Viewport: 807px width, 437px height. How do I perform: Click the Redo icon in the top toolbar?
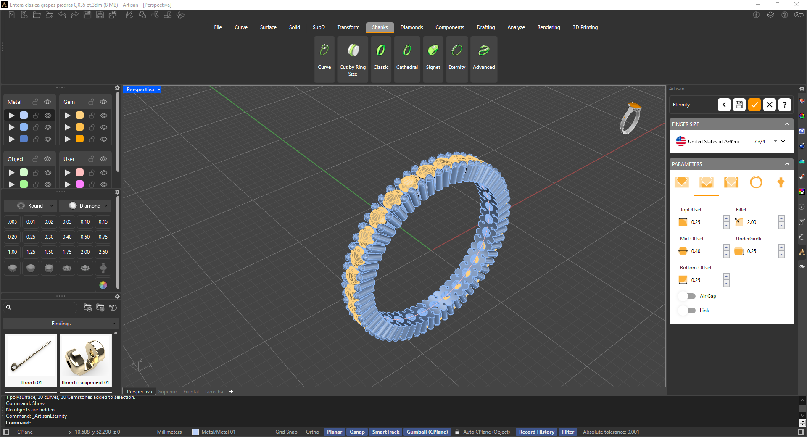pyautogui.click(x=75, y=15)
